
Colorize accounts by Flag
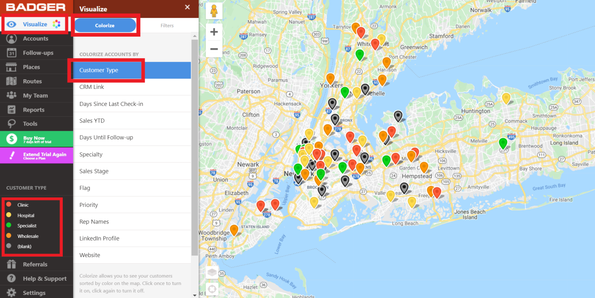point(132,188)
